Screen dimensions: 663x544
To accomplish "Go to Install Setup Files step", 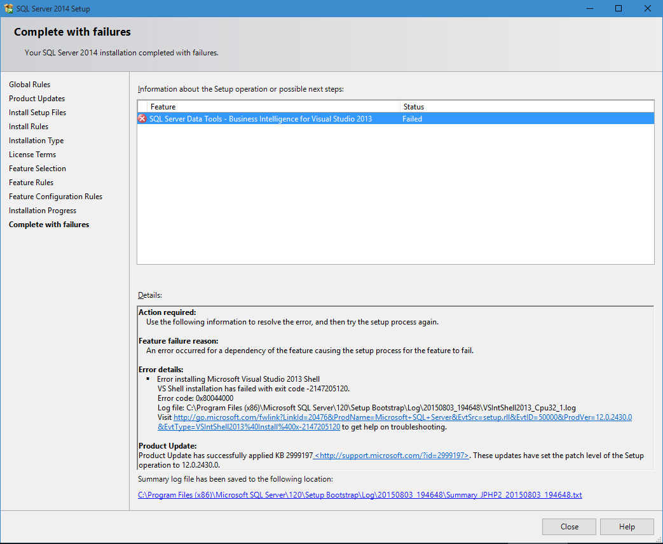I will (x=38, y=113).
